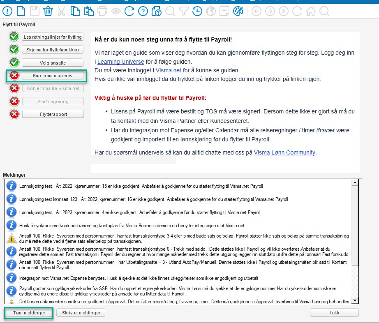
Task: Open the 'Learning Universe' link
Action: 120,62
